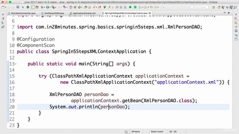
Task: Switch to XmlJdbcConnection.java editor tab
Action: click(22, 13)
